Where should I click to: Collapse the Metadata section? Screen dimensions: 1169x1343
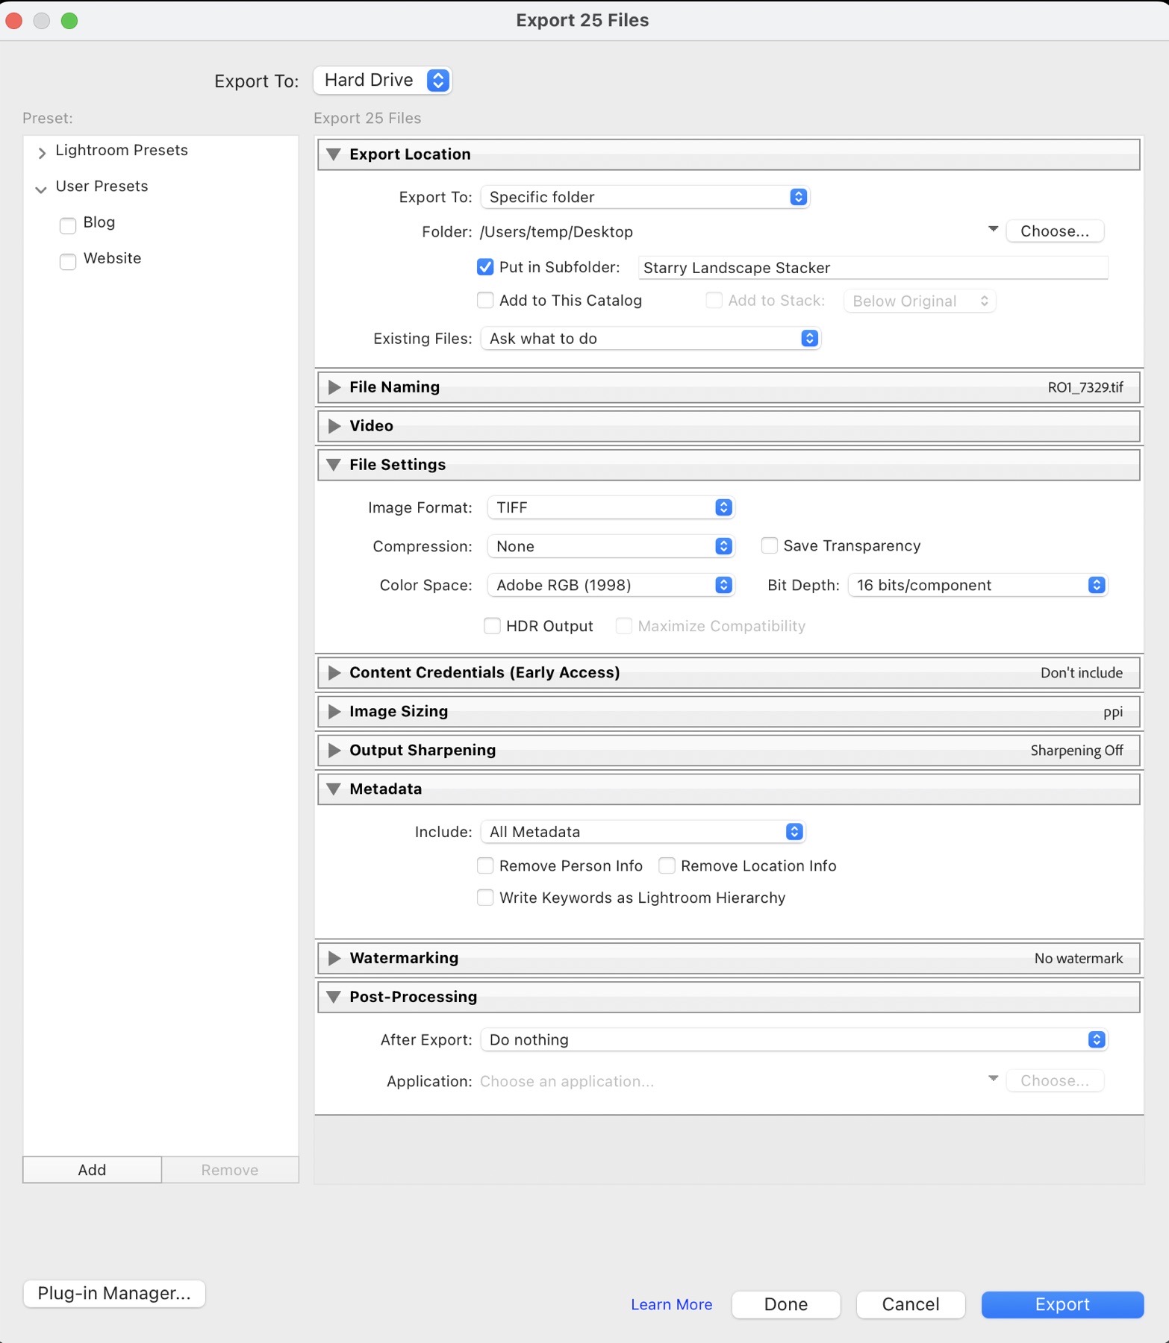(334, 789)
